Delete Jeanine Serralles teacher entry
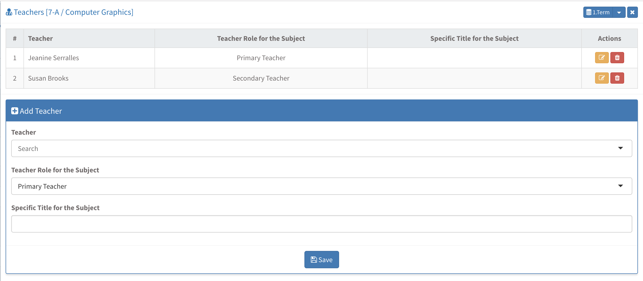This screenshot has height=281, width=643. 617,58
